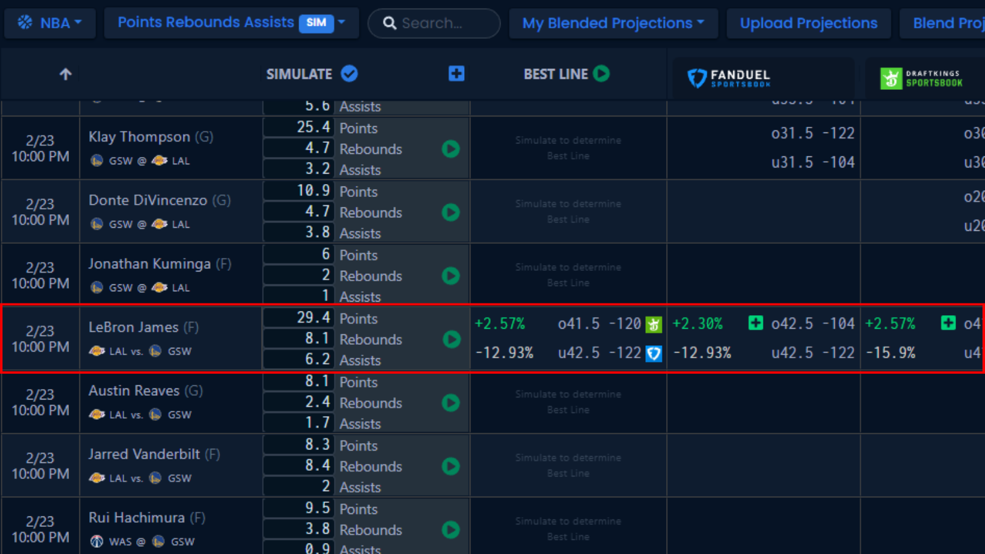Click into the Search field

[440, 23]
